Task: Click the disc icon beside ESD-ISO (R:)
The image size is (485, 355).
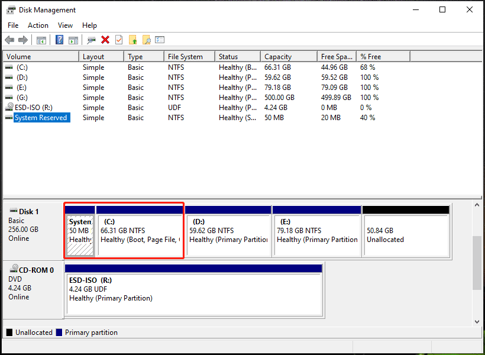Action: (x=9, y=107)
